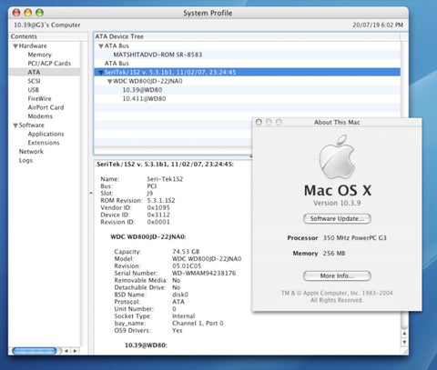Image resolution: width=437 pixels, height=370 pixels.
Task: Select Memory in the Contents list
Action: click(x=40, y=55)
